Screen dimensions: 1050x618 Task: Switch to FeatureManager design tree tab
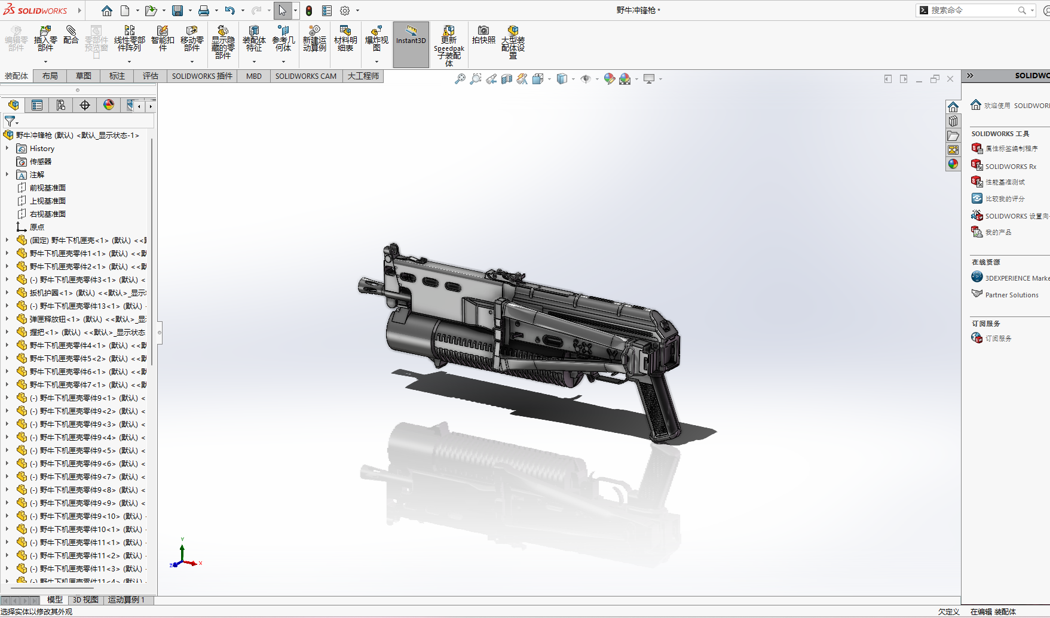pyautogui.click(x=13, y=106)
